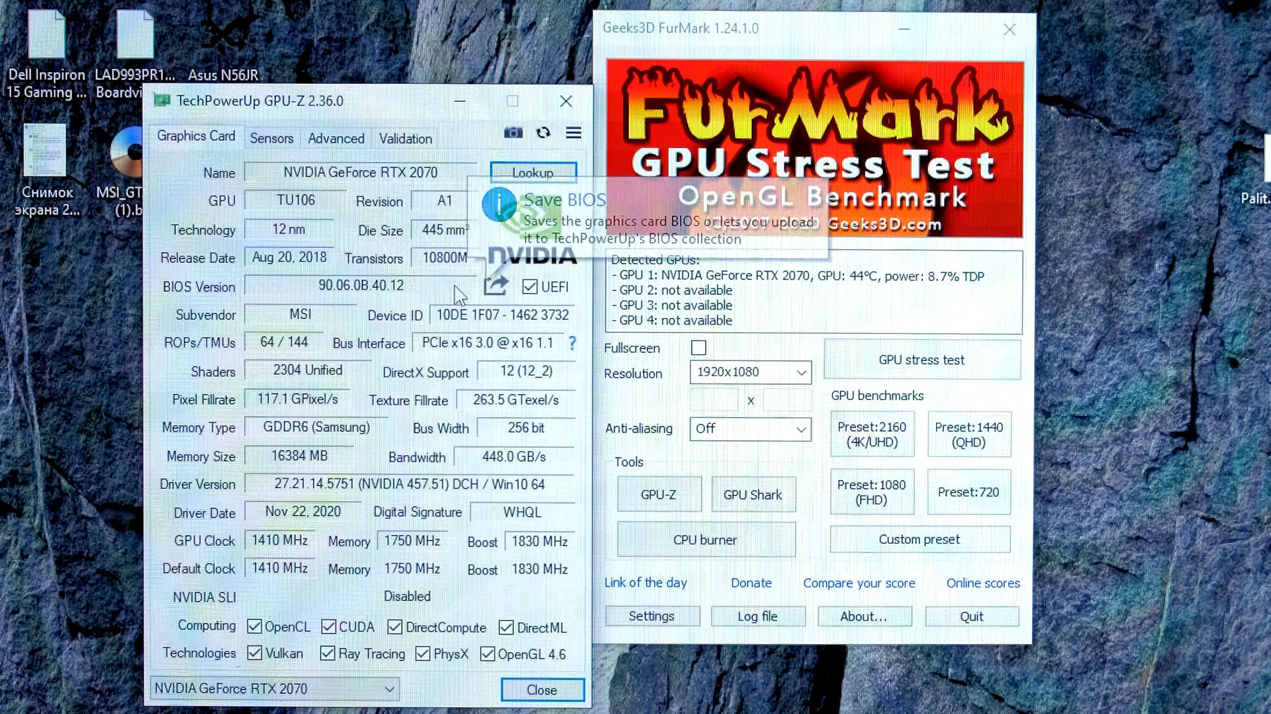Screen dimensions: 1271x714
Task: Click the Bus Interface question mark icon
Action: click(572, 342)
